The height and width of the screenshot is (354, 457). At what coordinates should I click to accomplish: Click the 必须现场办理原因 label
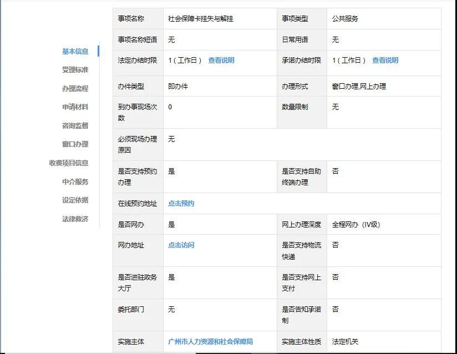coord(138,145)
